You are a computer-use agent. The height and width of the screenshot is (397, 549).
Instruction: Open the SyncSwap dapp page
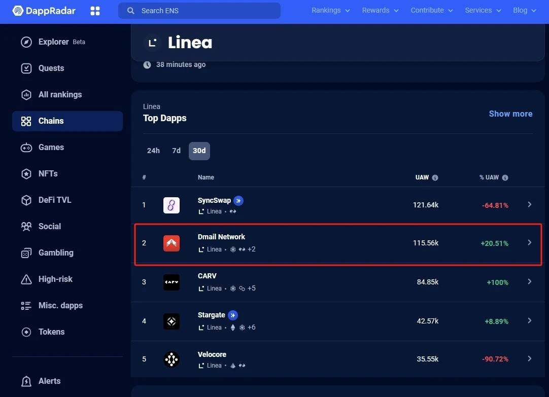[214, 200]
